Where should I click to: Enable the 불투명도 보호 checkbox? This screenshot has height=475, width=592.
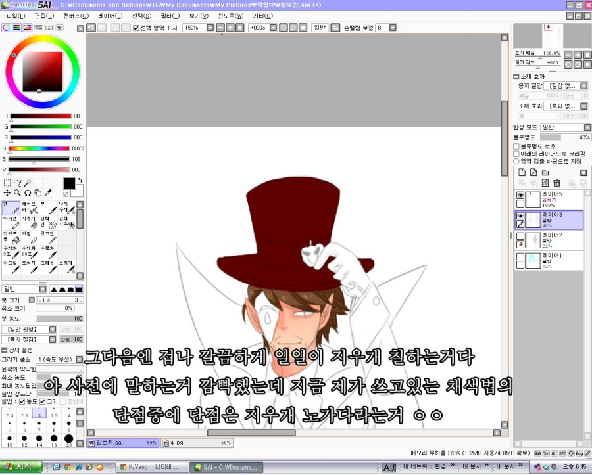pos(516,146)
